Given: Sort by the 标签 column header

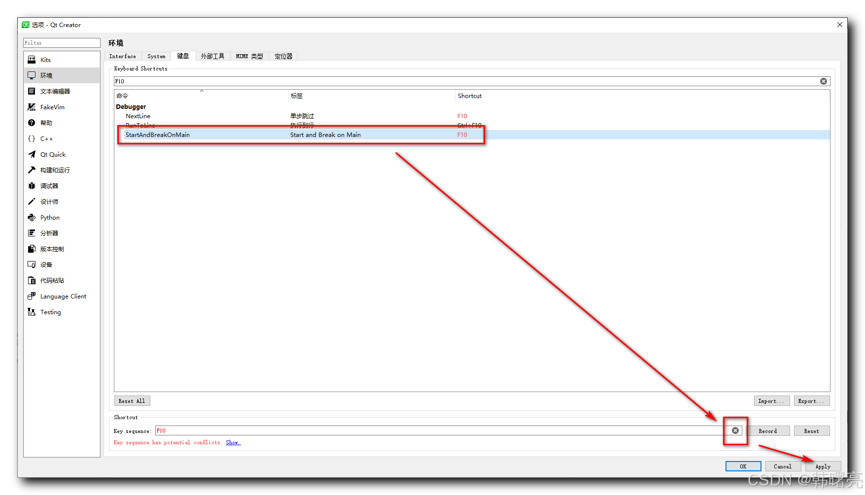Looking at the screenshot, I should point(372,96).
